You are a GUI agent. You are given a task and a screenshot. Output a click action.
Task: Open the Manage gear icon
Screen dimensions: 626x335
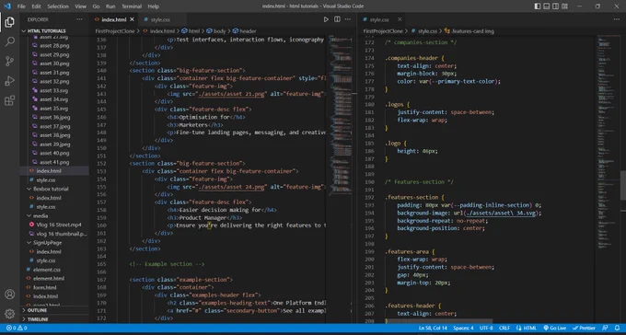[x=9, y=314]
